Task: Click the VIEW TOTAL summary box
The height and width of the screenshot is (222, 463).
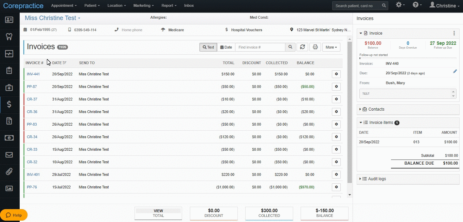Action: pyautogui.click(x=158, y=213)
